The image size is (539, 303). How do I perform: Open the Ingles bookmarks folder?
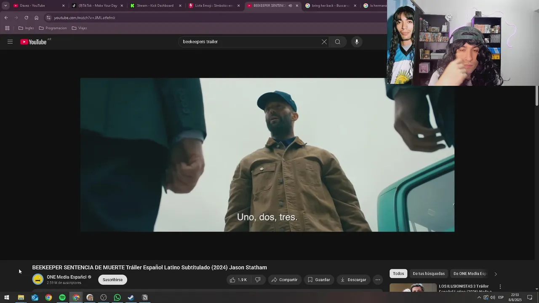[x=26, y=28]
